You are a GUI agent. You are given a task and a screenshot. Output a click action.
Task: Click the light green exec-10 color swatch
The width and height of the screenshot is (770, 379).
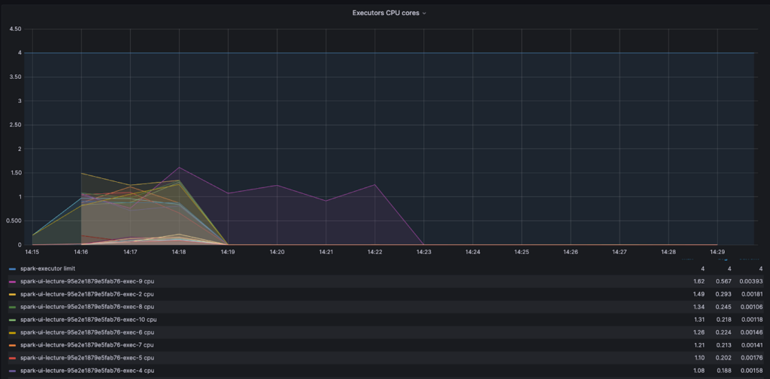click(12, 320)
